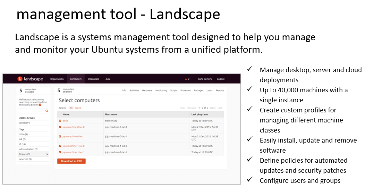Viewport: 365px width, 188px height.
Task: Click the Hostname column header
Action: point(111,114)
